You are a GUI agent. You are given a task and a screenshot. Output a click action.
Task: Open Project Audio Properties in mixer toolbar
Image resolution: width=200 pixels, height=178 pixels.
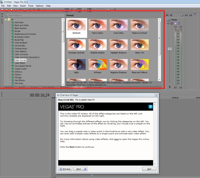click(x=182, y=15)
